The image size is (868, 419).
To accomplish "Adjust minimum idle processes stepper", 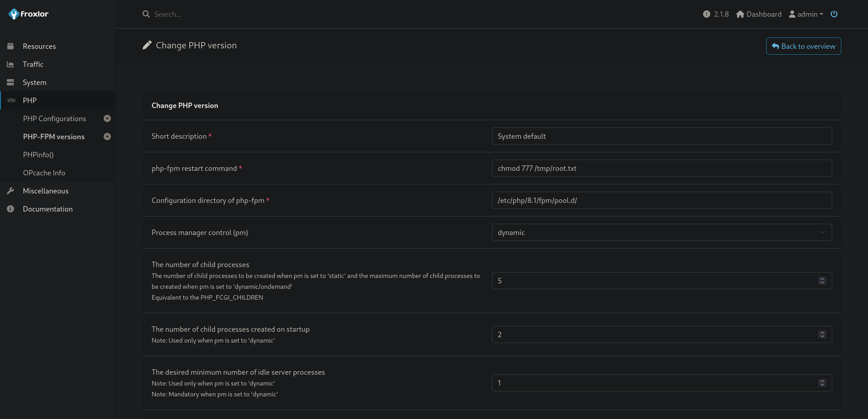I will [822, 383].
